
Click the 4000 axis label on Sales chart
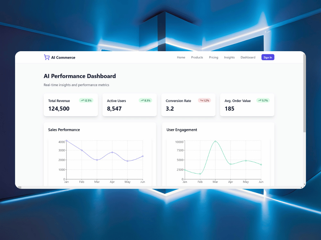(62, 142)
